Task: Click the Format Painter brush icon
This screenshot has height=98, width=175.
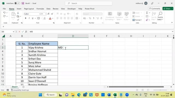Action: (18, 20)
